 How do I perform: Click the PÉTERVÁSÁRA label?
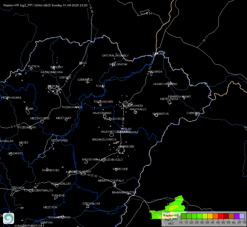tap(11, 98)
